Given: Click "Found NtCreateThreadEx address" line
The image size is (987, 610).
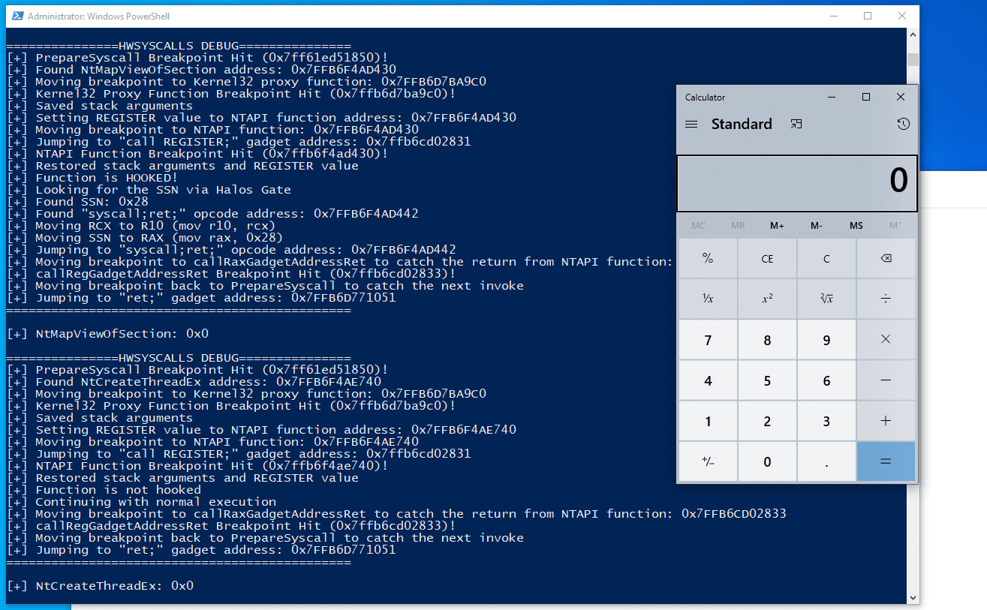Looking at the screenshot, I should point(194,382).
